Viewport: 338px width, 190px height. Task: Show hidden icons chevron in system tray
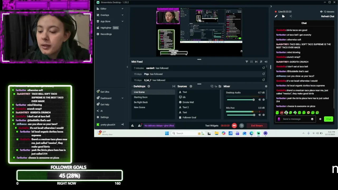click(x=303, y=133)
